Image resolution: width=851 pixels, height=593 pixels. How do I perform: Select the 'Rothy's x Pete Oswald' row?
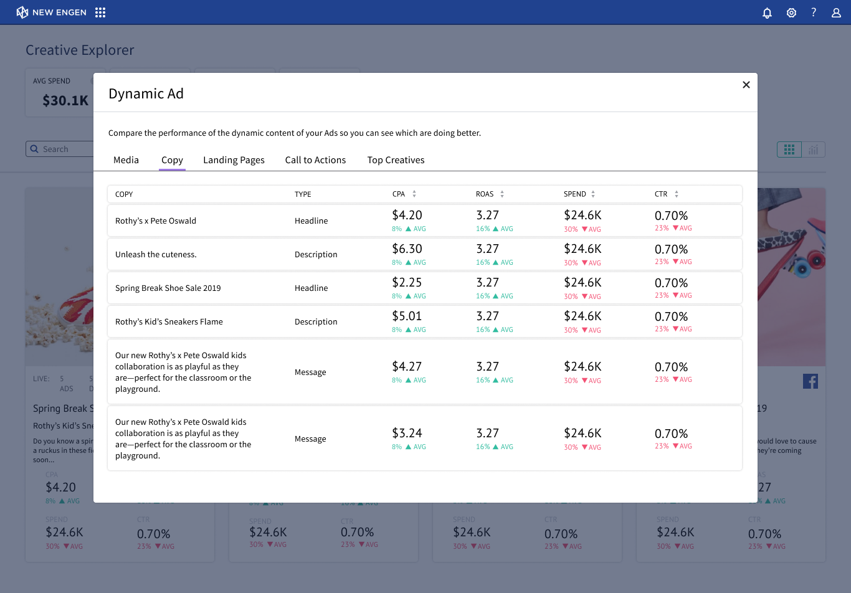click(x=425, y=221)
